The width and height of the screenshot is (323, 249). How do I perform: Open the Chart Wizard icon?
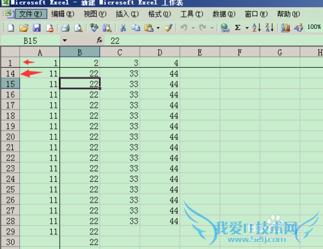[x=286, y=28]
